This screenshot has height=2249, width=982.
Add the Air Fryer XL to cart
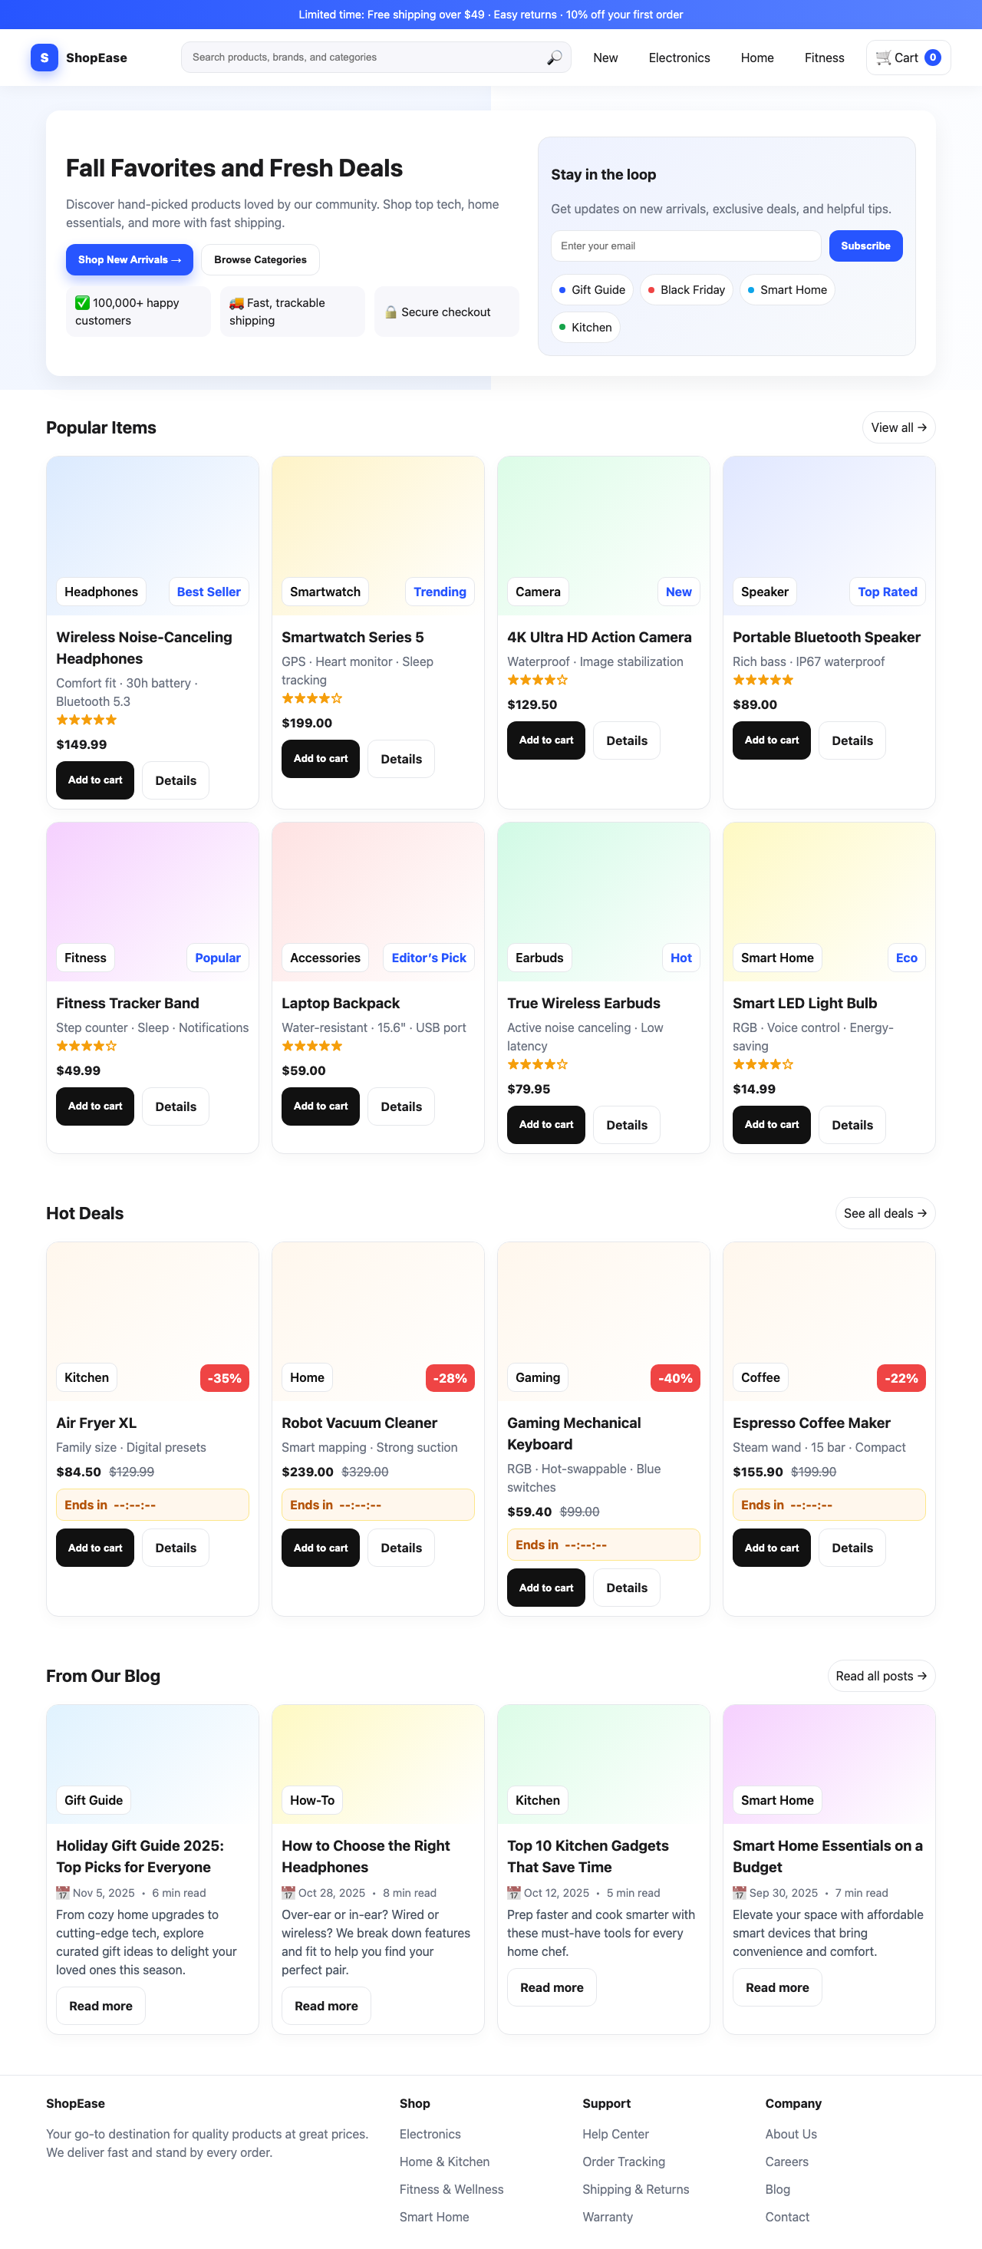94,1547
